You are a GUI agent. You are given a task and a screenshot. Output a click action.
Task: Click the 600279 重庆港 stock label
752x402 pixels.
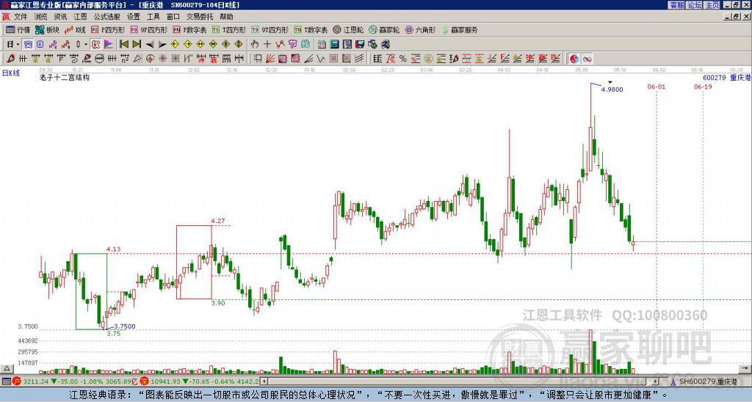(726, 78)
